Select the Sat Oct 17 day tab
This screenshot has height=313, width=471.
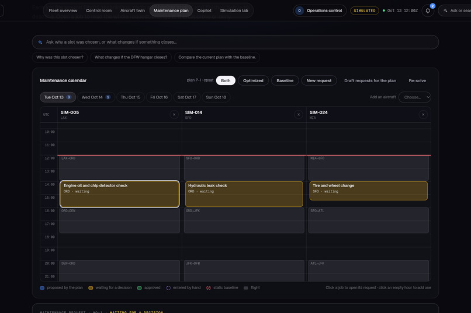pos(187,97)
